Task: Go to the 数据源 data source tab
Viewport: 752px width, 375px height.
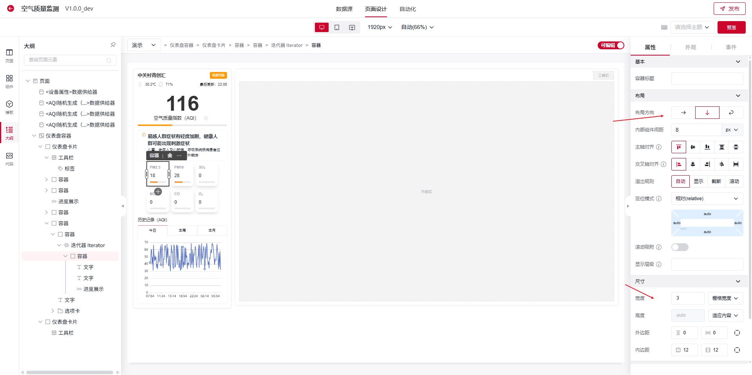Action: click(344, 9)
